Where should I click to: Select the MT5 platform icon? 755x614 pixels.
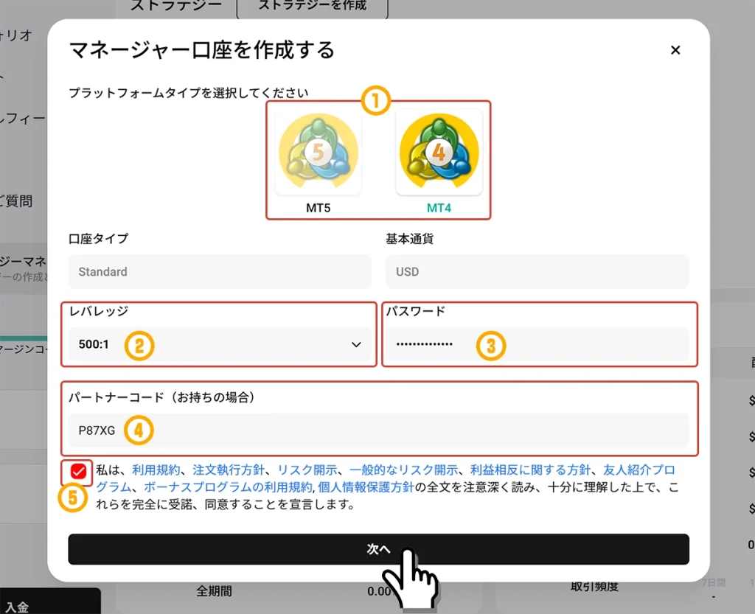coord(319,153)
